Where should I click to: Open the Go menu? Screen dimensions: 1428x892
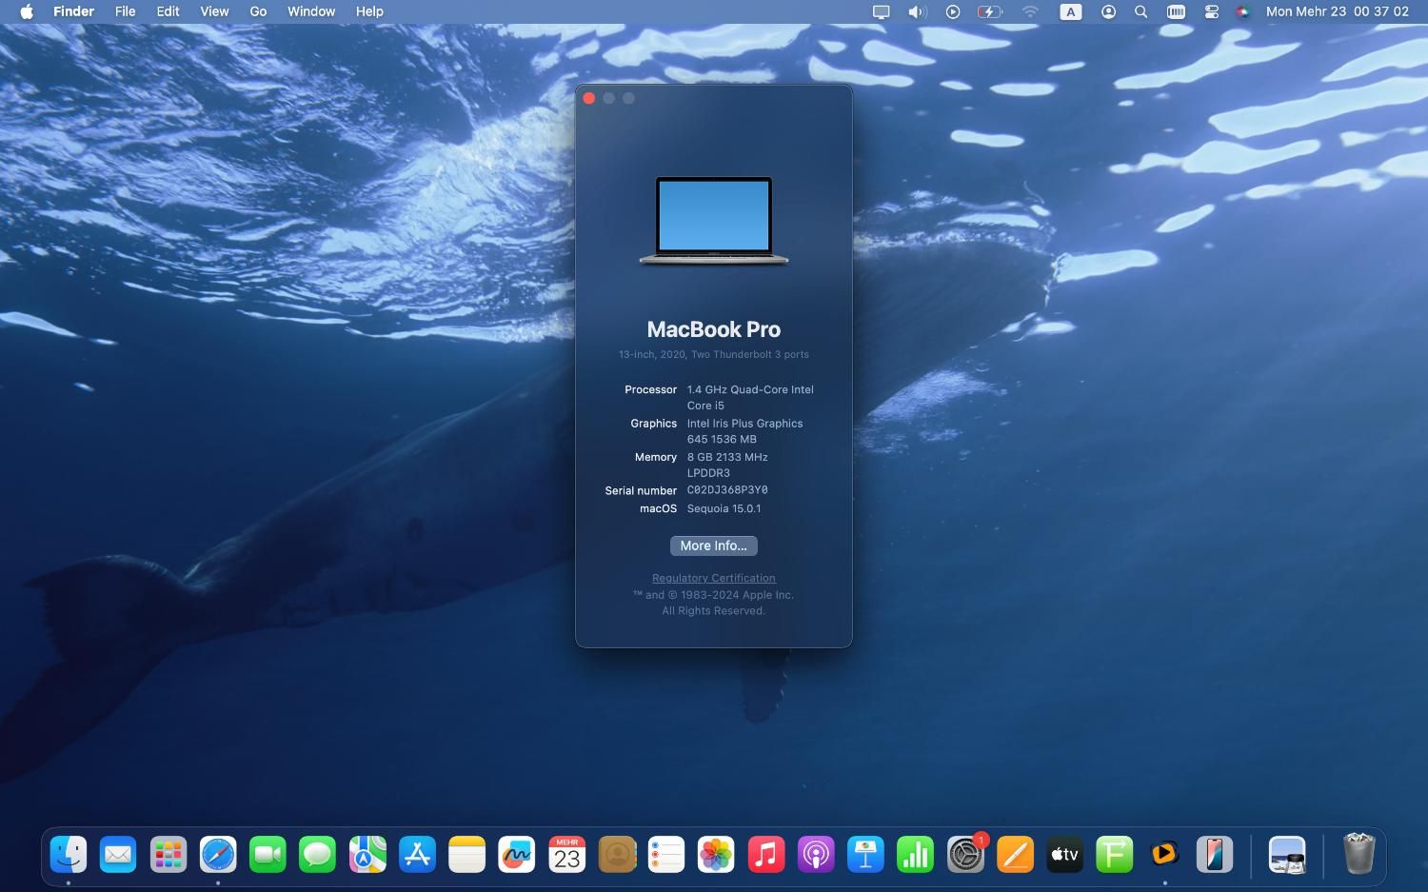coord(258,11)
